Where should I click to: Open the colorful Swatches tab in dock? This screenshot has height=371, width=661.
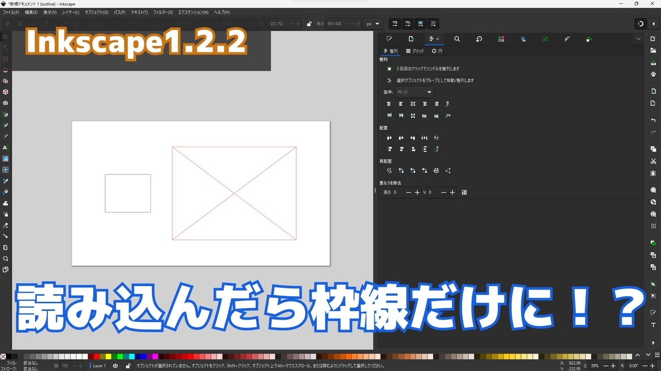pos(501,39)
